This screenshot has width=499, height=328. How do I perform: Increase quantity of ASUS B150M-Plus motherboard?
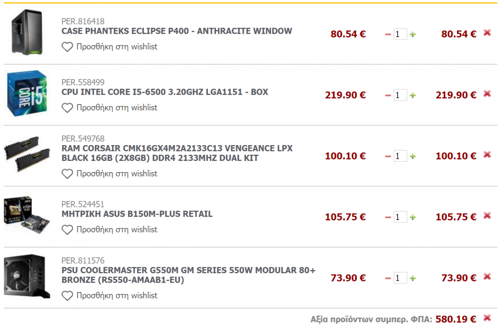pos(413,217)
